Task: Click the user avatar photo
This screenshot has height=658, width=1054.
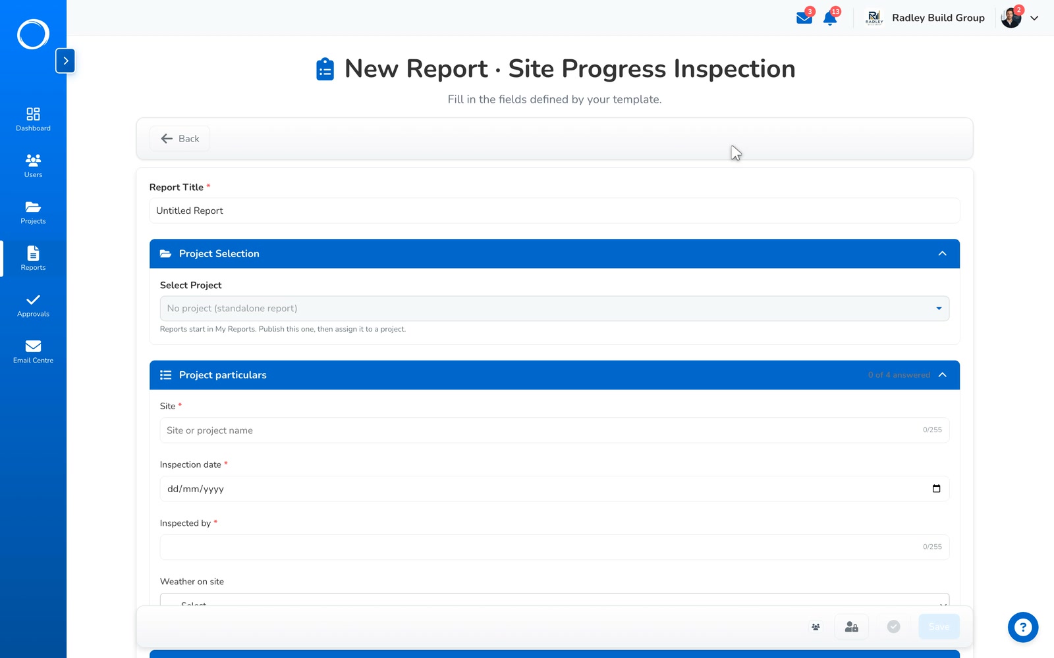Action: point(1011,18)
